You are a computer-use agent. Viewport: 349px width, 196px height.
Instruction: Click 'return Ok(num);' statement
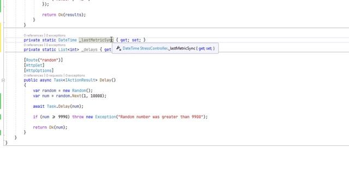click(50, 127)
